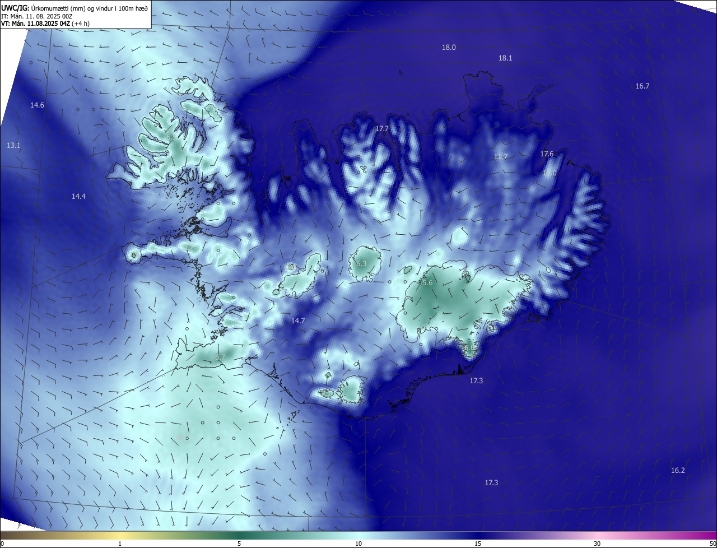Screen dimensions: 717x548
Task: Click the '1' tick on the color scale
Action: (120, 544)
